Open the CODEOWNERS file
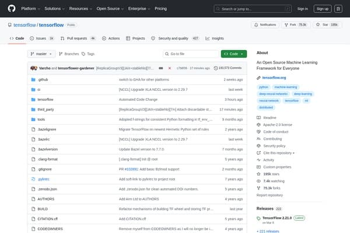 [x=50, y=229]
